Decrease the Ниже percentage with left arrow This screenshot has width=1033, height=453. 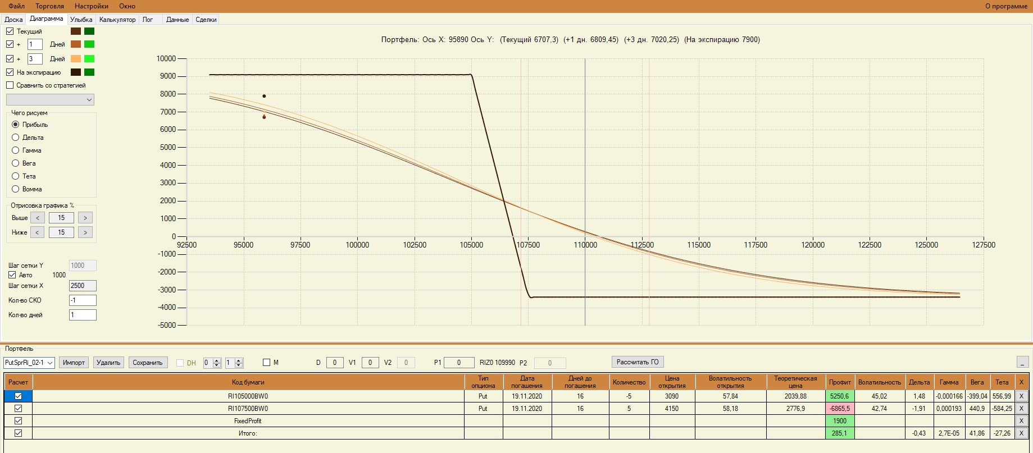tap(37, 232)
